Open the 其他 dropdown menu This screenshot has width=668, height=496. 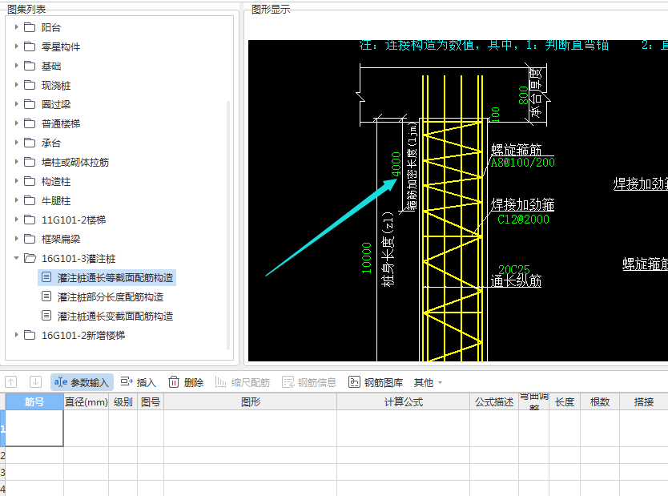click(429, 382)
